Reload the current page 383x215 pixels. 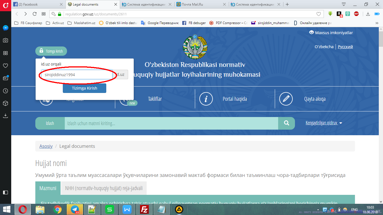[x=35, y=14]
